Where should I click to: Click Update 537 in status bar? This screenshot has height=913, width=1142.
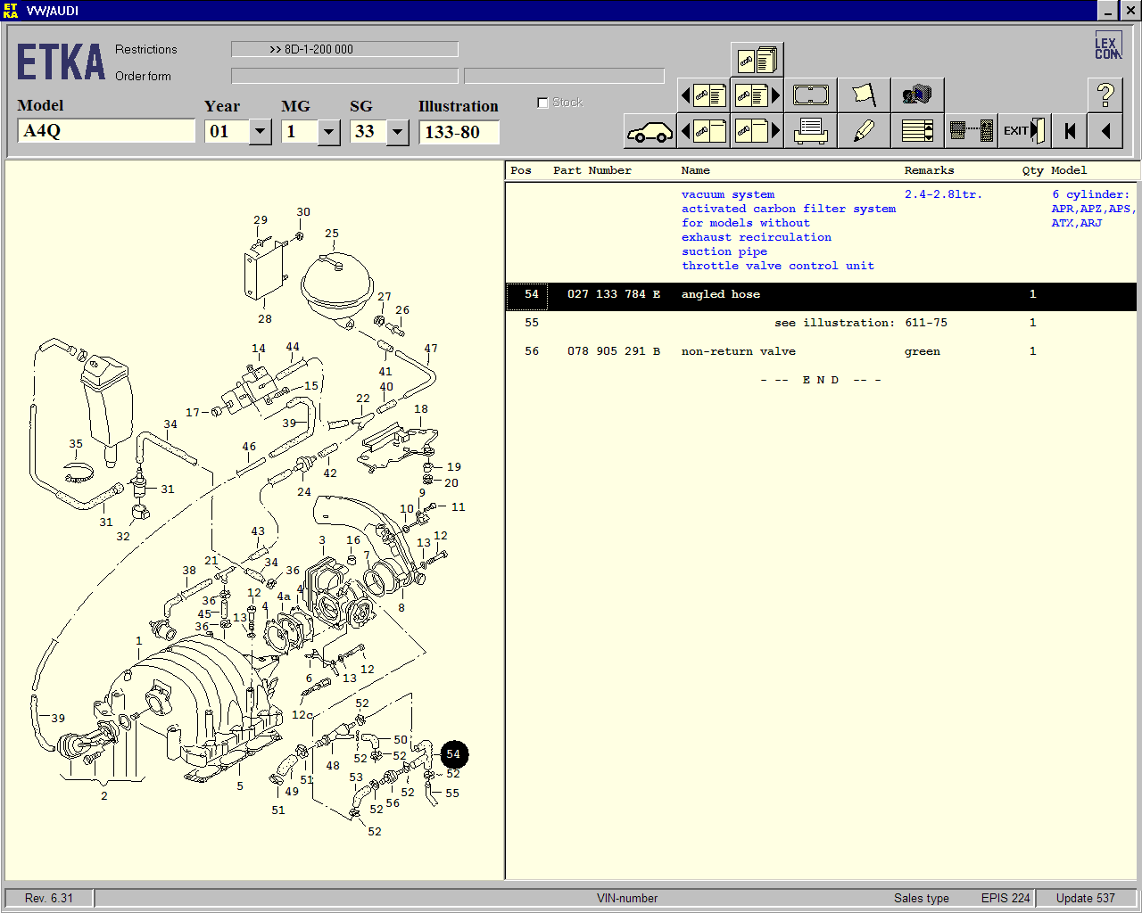[x=1086, y=898]
